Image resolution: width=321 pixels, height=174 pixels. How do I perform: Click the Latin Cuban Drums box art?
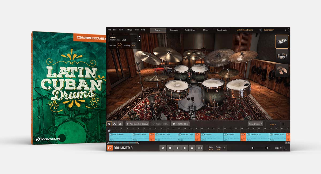point(69,88)
